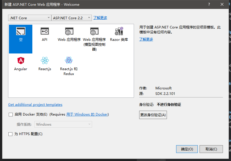The width and height of the screenshot is (231, 161).
Task: Open Get additional project templates link
Action: point(35,105)
